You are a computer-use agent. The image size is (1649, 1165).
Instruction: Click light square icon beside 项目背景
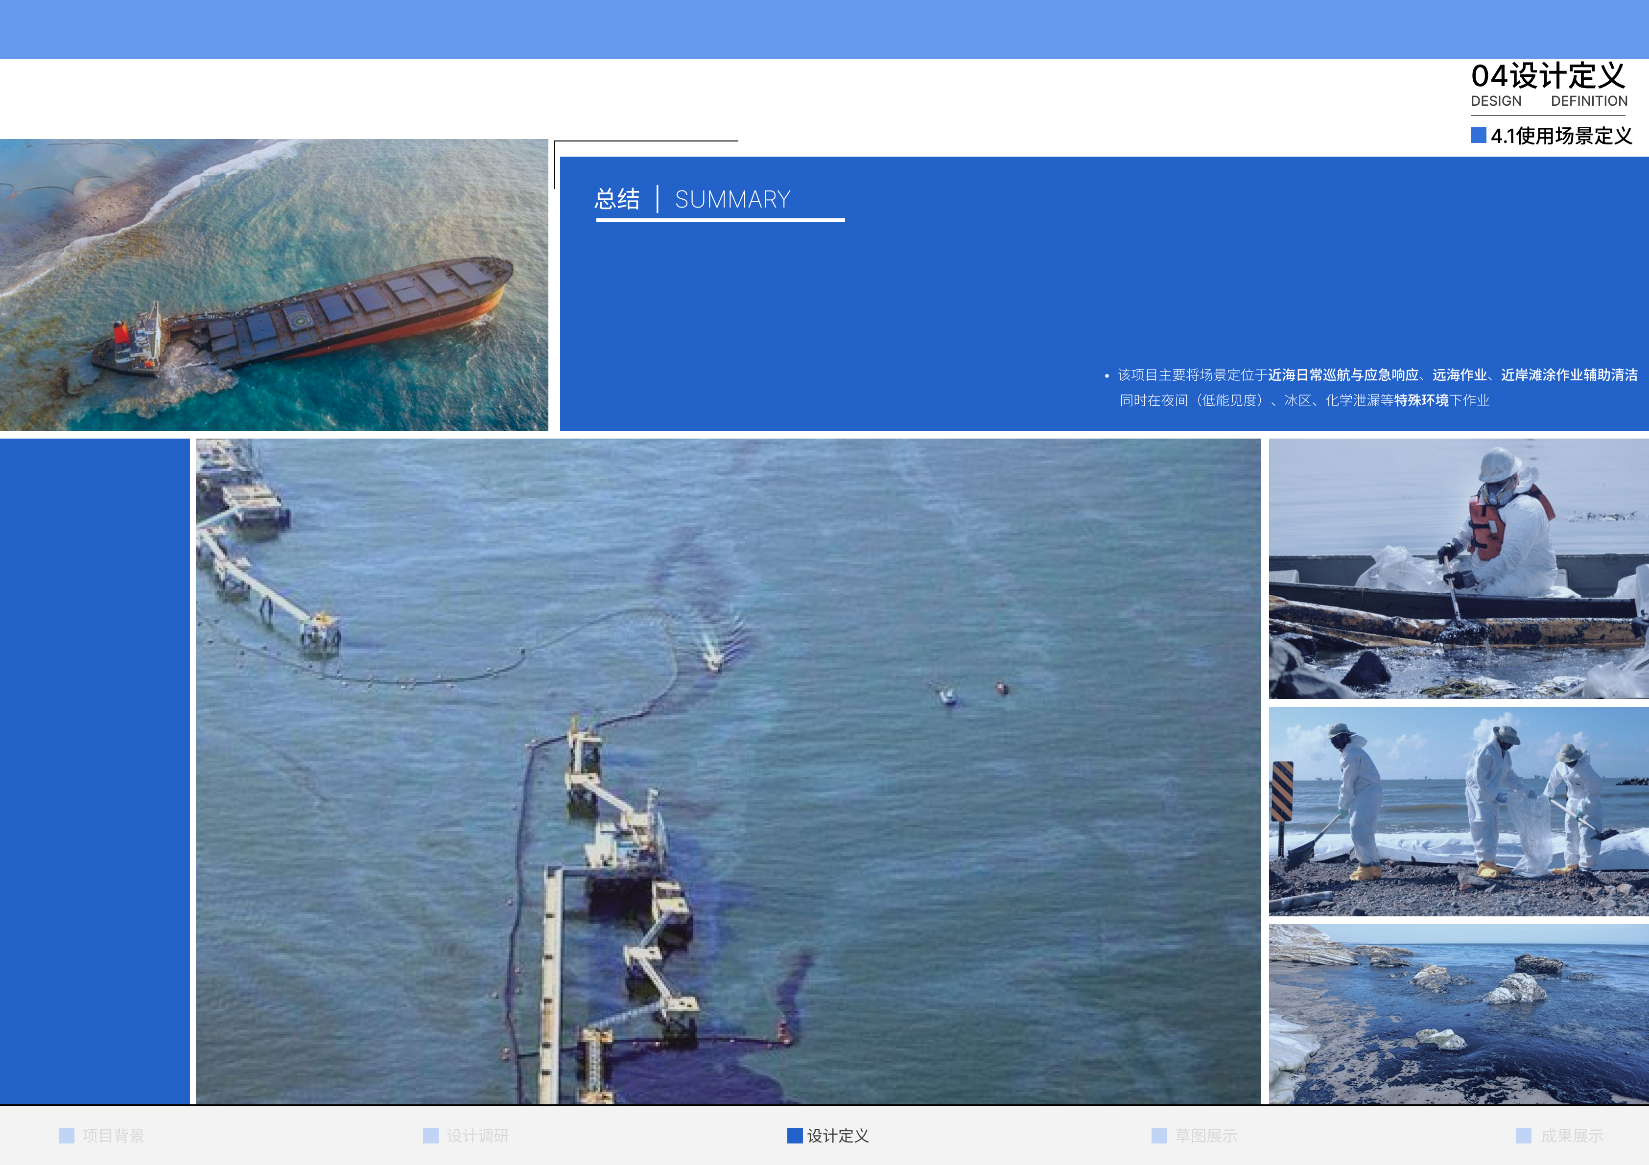coord(67,1136)
